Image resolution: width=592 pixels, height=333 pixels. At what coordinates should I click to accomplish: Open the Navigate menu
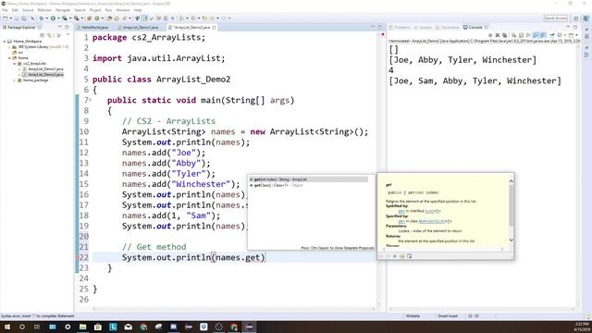coord(63,10)
